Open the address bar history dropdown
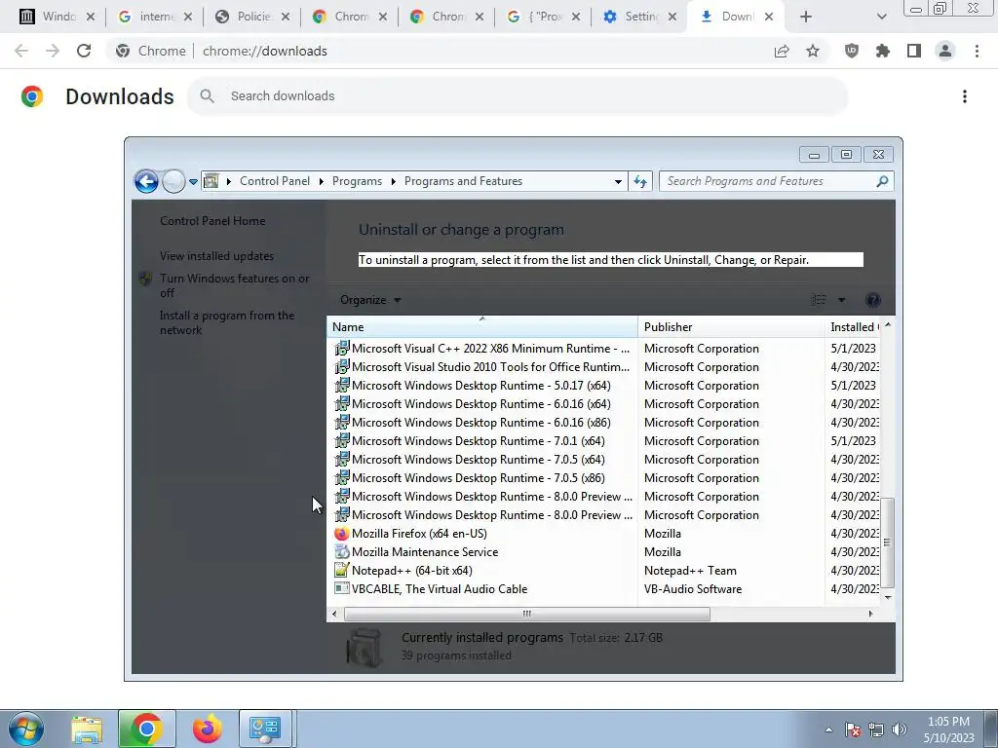The height and width of the screenshot is (748, 998). [617, 181]
